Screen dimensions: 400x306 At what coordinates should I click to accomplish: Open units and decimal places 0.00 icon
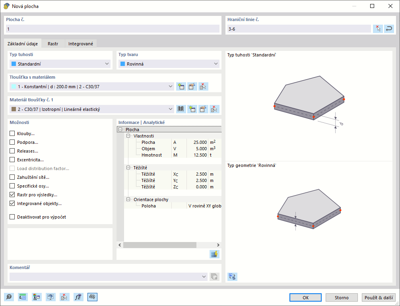click(23, 297)
